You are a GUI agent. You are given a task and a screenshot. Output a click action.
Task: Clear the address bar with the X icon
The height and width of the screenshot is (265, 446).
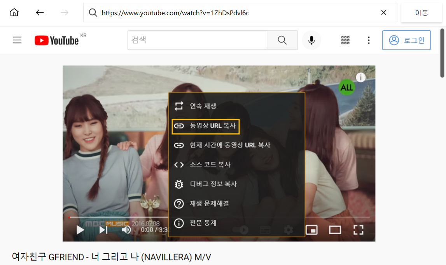tap(384, 12)
